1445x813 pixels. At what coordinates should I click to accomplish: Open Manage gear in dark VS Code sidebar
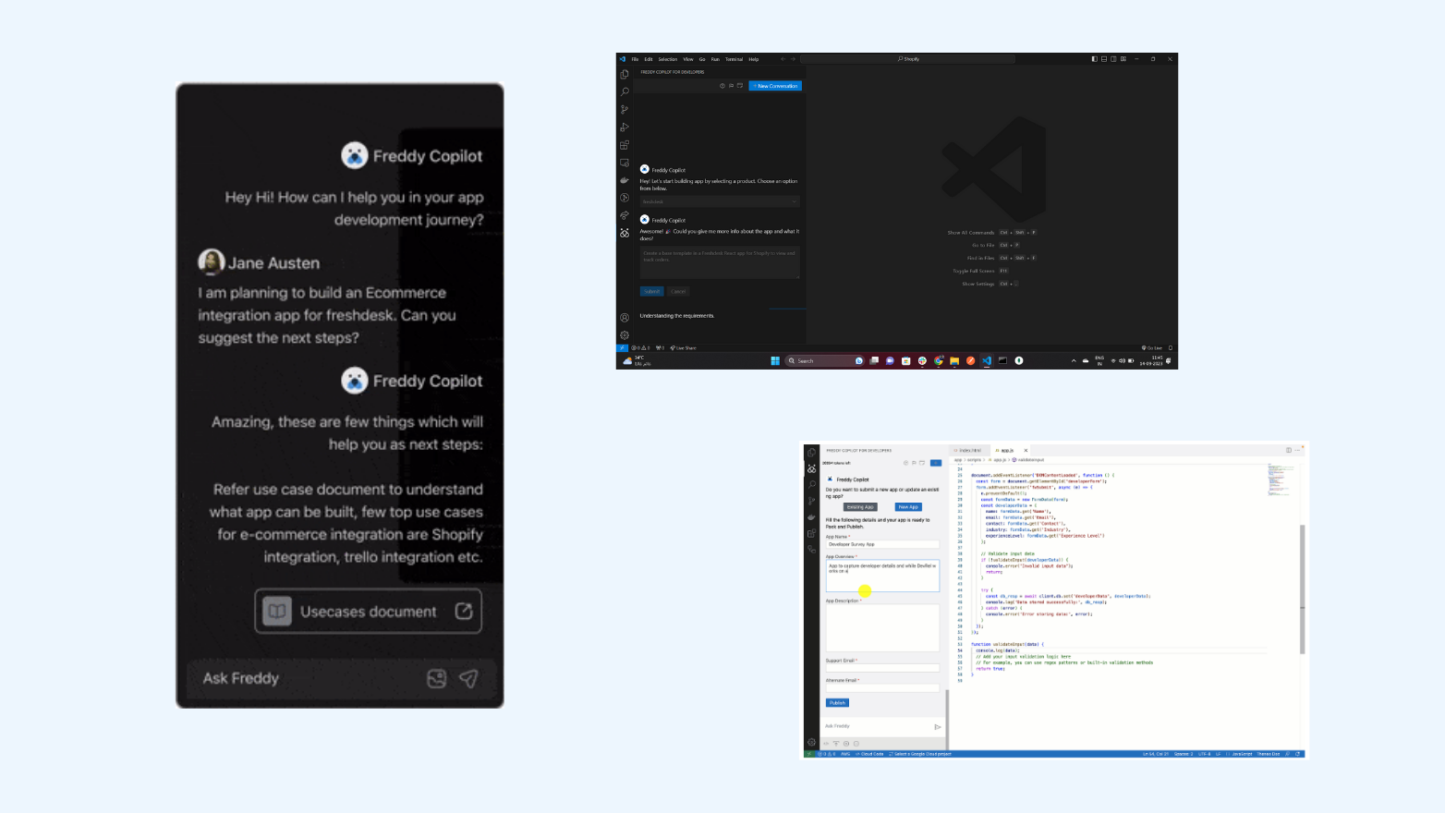(x=625, y=334)
